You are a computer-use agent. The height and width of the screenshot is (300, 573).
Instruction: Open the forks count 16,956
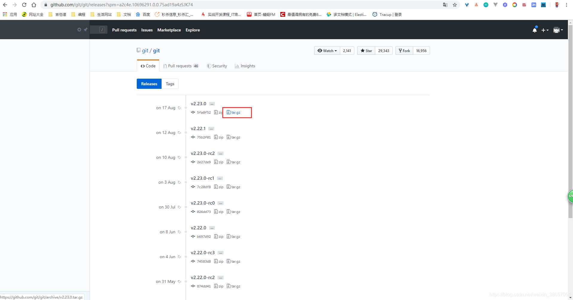coord(421,51)
